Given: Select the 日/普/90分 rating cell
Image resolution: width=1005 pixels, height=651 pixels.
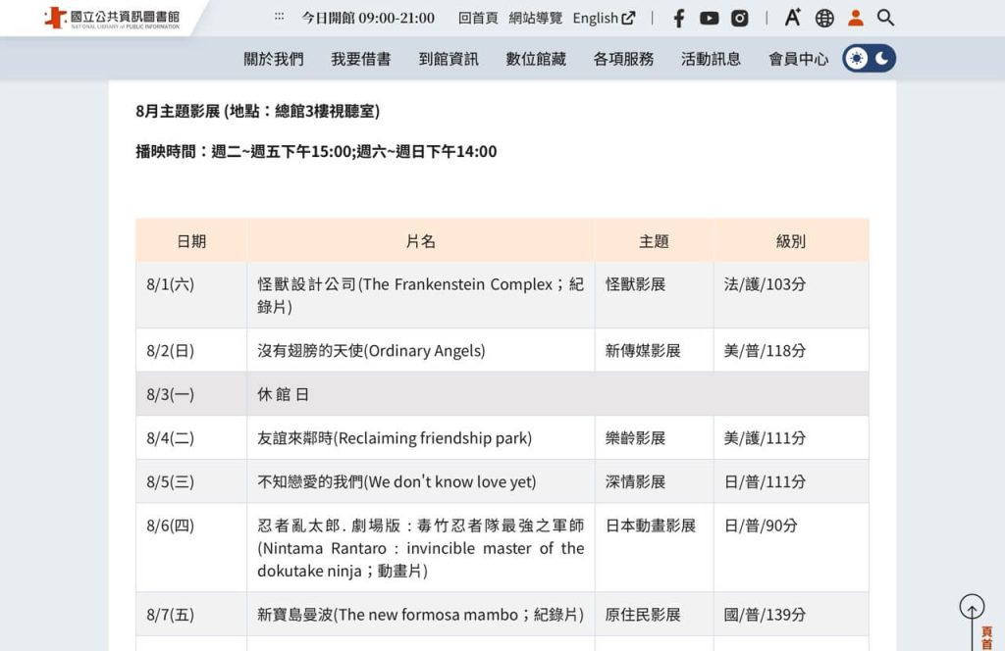Looking at the screenshot, I should (x=791, y=547).
